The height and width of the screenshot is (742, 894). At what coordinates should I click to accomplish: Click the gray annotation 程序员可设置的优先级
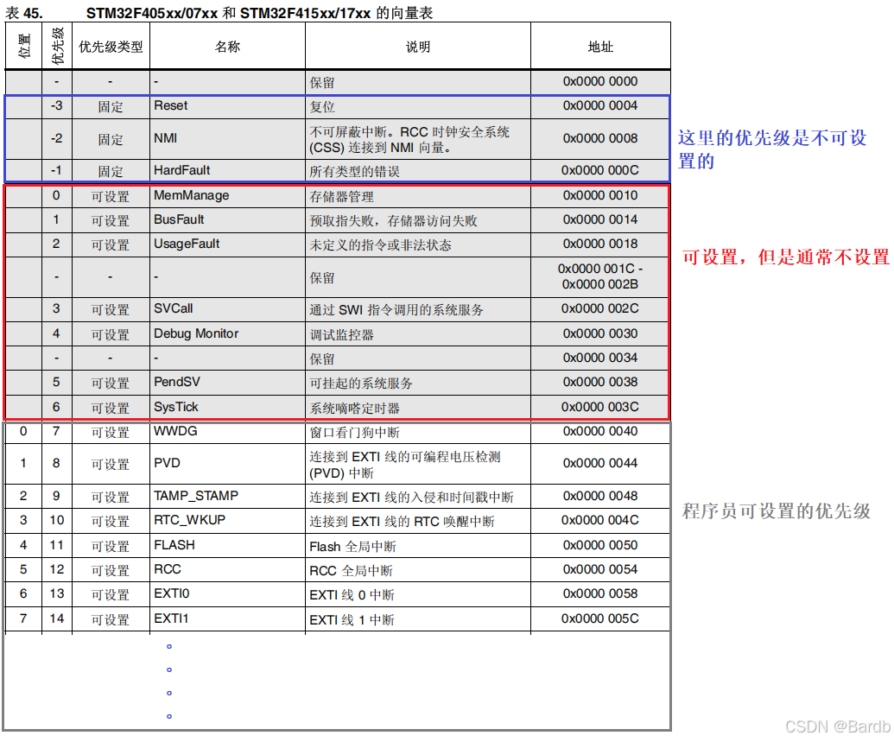pos(777,511)
